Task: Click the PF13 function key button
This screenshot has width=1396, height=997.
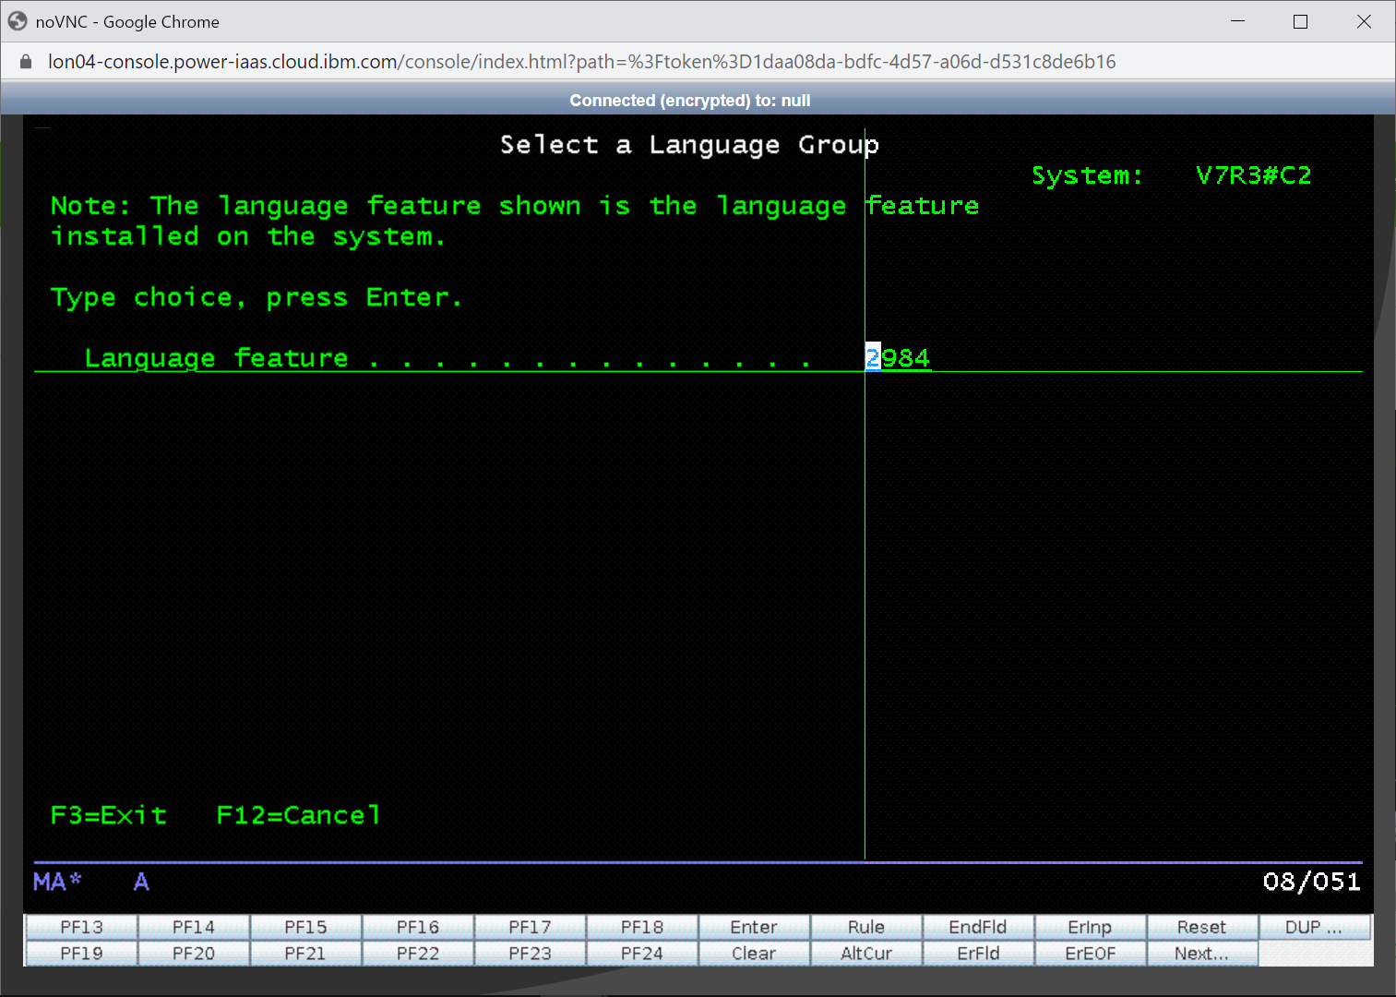Action: pyautogui.click(x=81, y=927)
